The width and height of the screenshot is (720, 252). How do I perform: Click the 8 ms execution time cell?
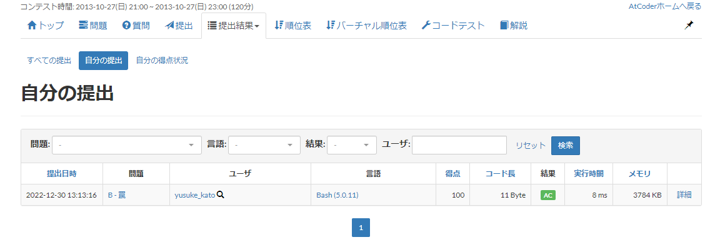click(x=599, y=195)
